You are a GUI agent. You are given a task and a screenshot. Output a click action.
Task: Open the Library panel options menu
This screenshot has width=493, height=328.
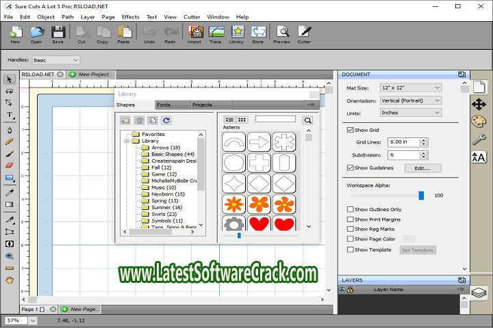coord(312,105)
